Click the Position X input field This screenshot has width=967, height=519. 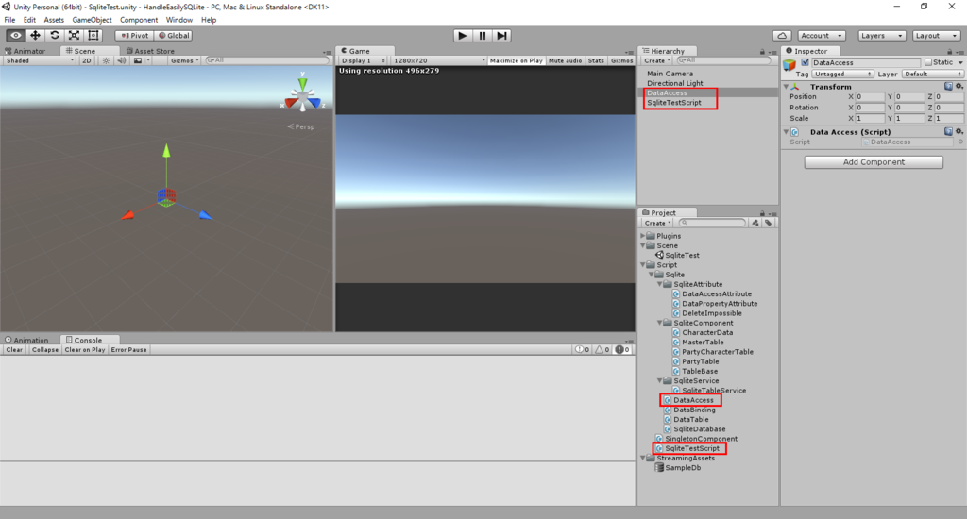870,97
